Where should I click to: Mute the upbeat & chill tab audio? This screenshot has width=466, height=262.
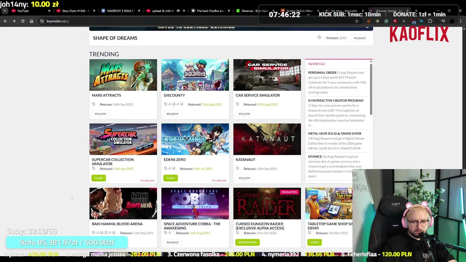(x=178, y=11)
